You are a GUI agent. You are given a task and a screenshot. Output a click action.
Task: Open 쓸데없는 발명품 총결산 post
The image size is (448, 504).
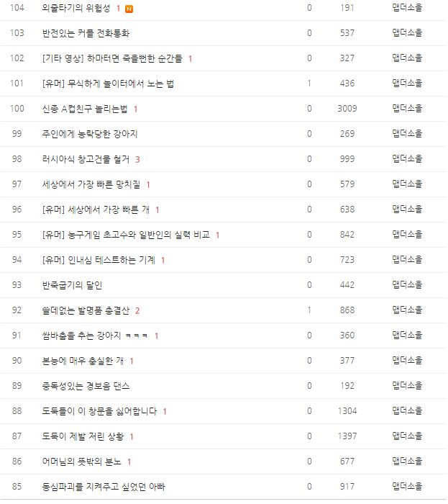(86, 310)
